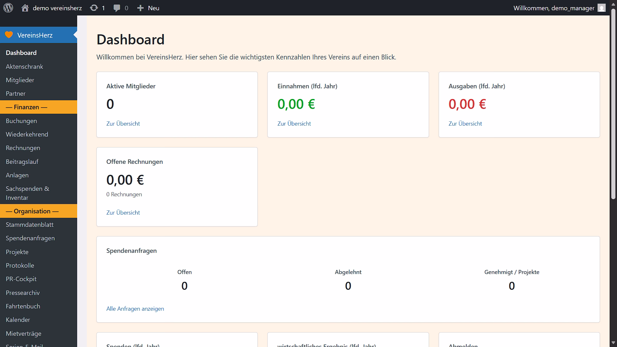This screenshot has width=617, height=347.
Task: Open Zur Übersicht under Aktive Mitglieder
Action: [123, 123]
